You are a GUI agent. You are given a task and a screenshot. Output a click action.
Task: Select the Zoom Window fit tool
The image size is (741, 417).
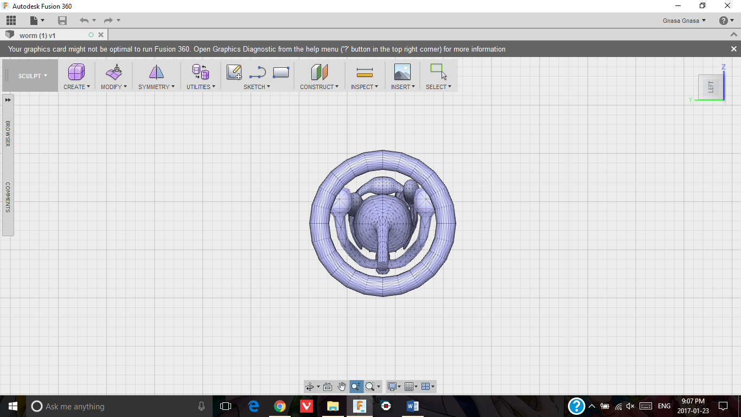(370, 387)
